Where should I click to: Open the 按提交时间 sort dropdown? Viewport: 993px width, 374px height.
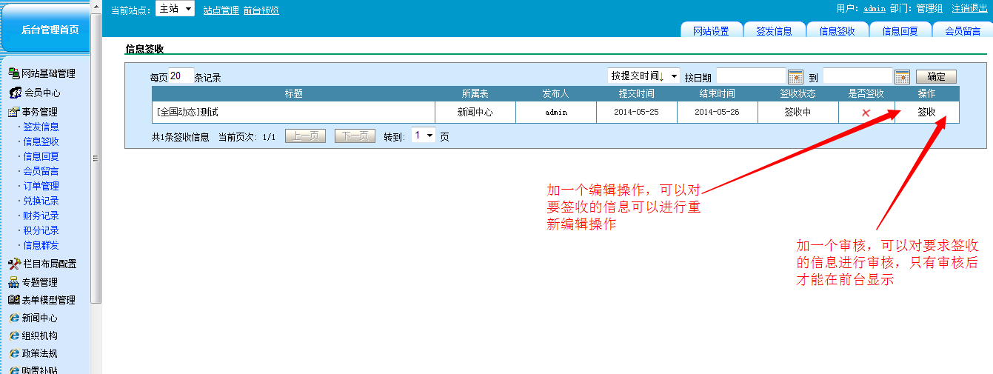(x=643, y=76)
